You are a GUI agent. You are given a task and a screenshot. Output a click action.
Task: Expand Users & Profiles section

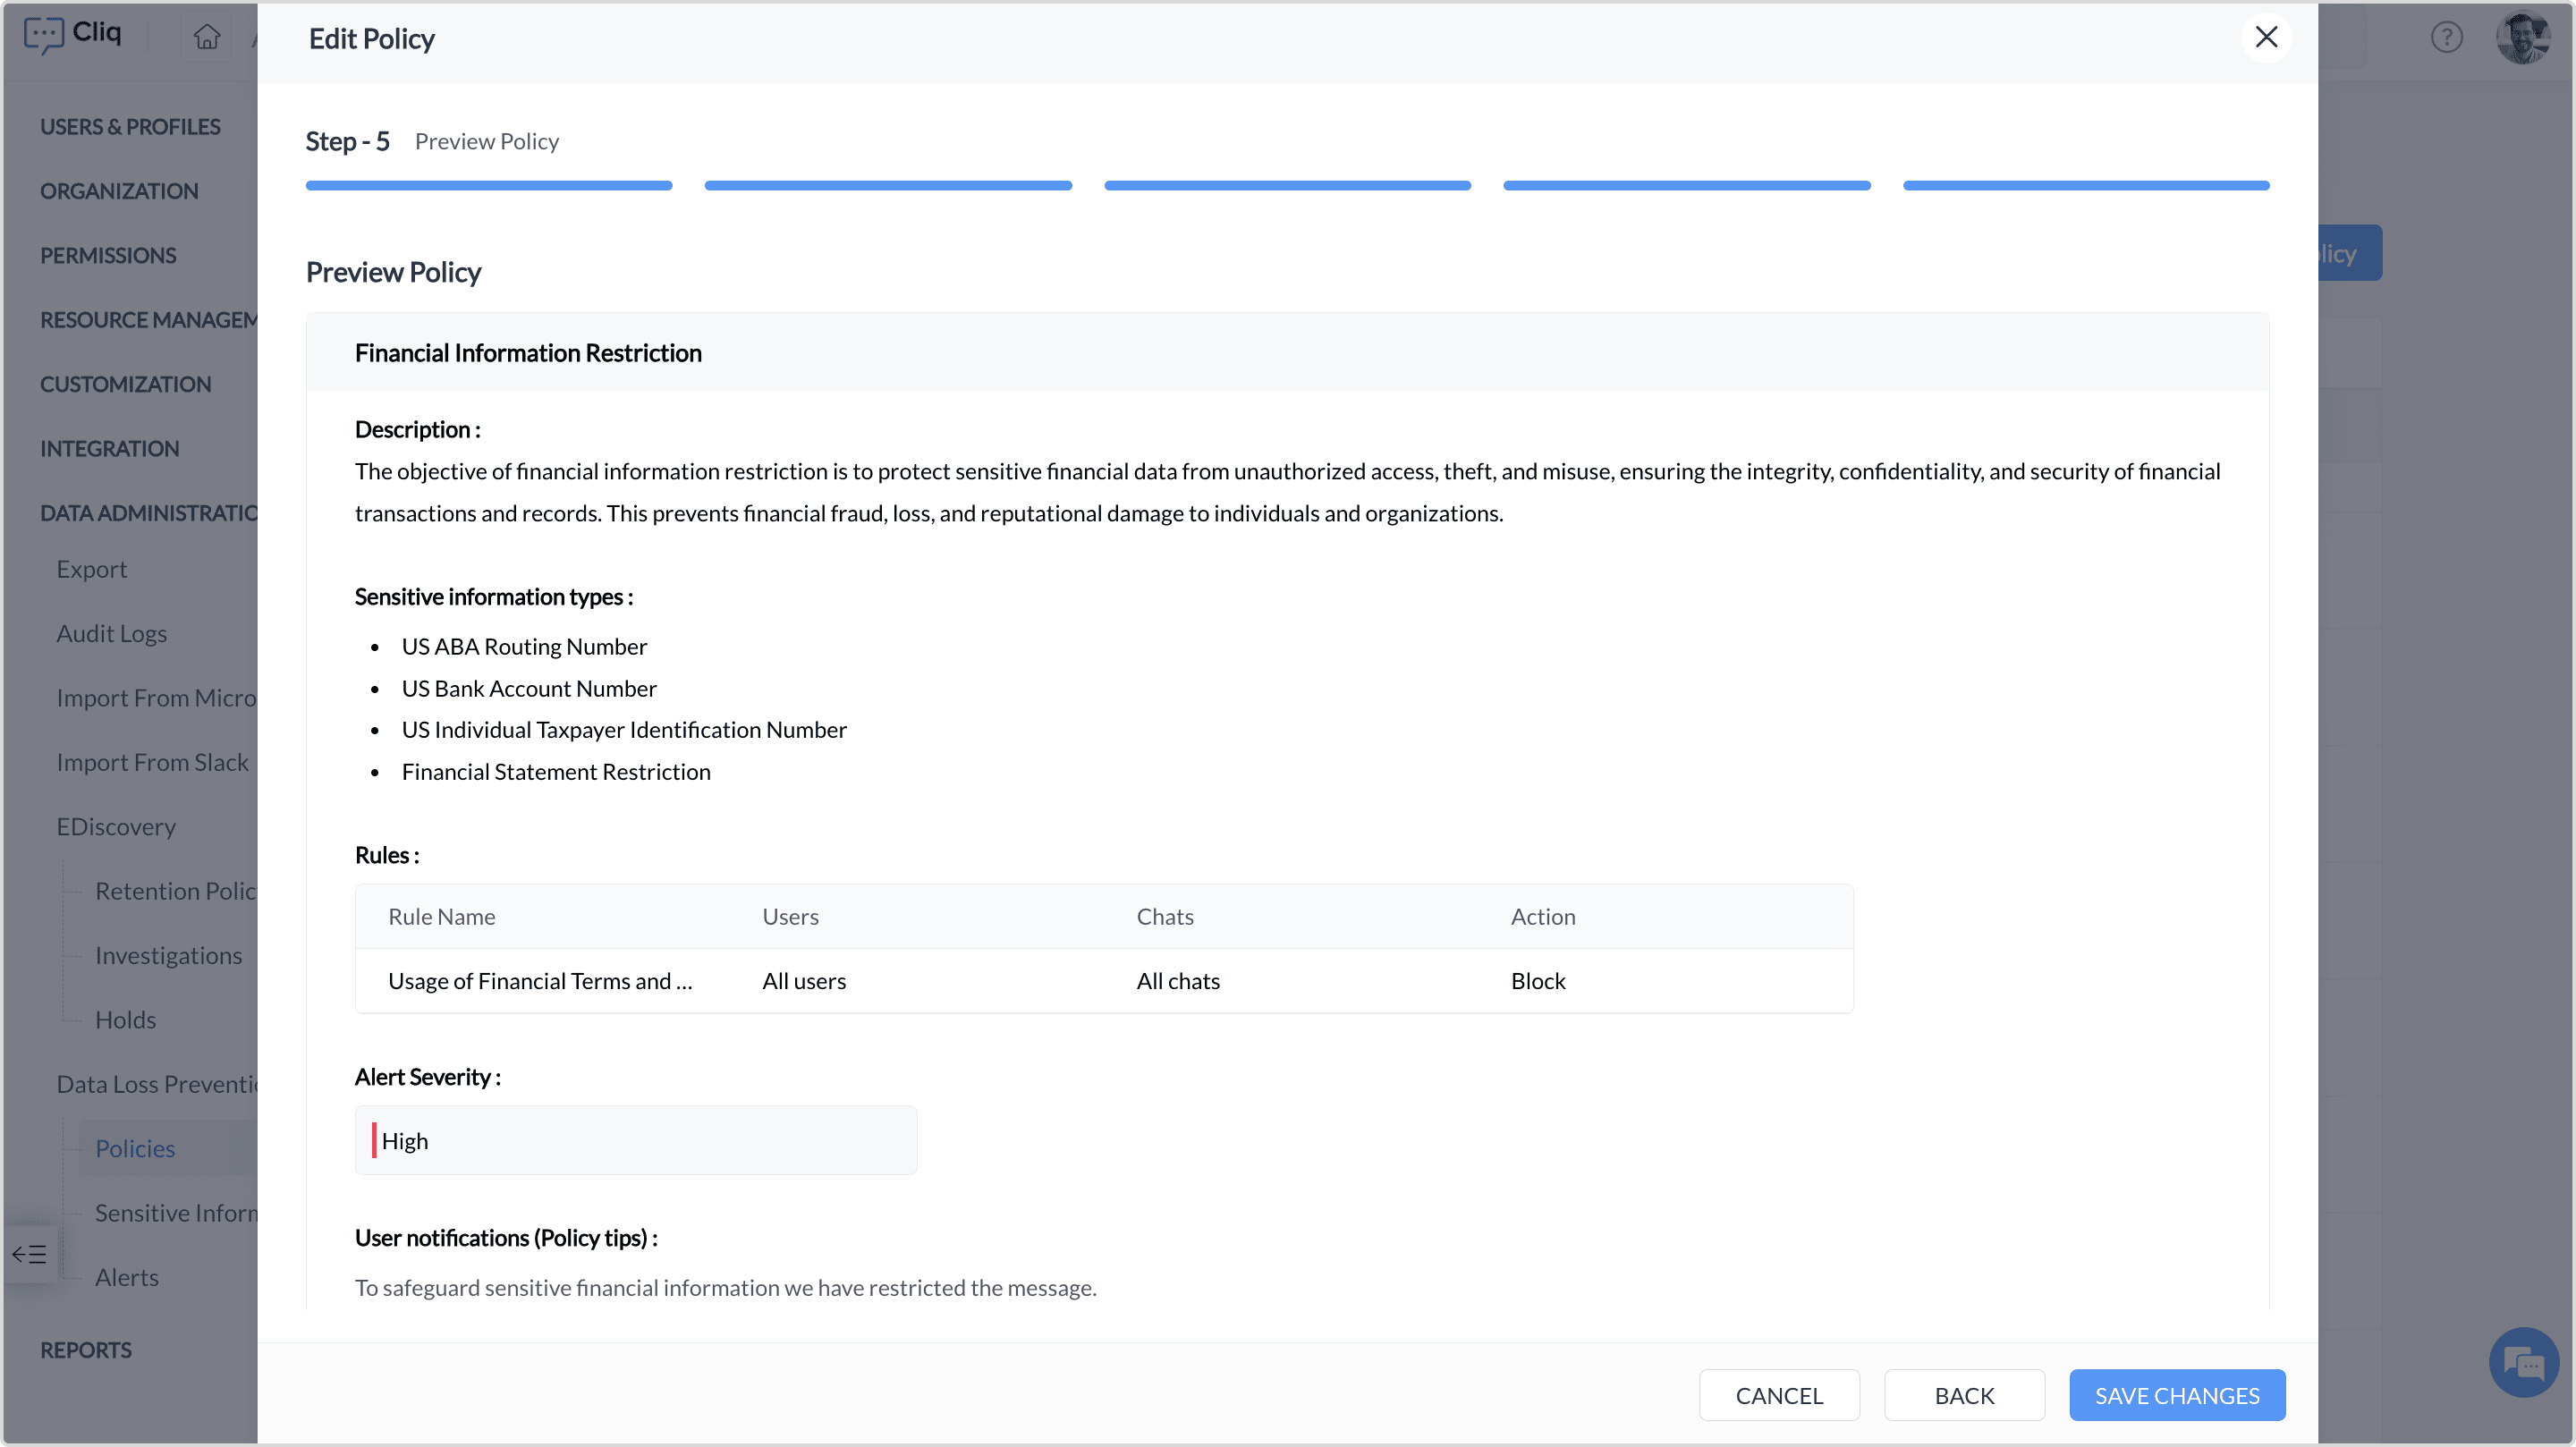tap(130, 127)
